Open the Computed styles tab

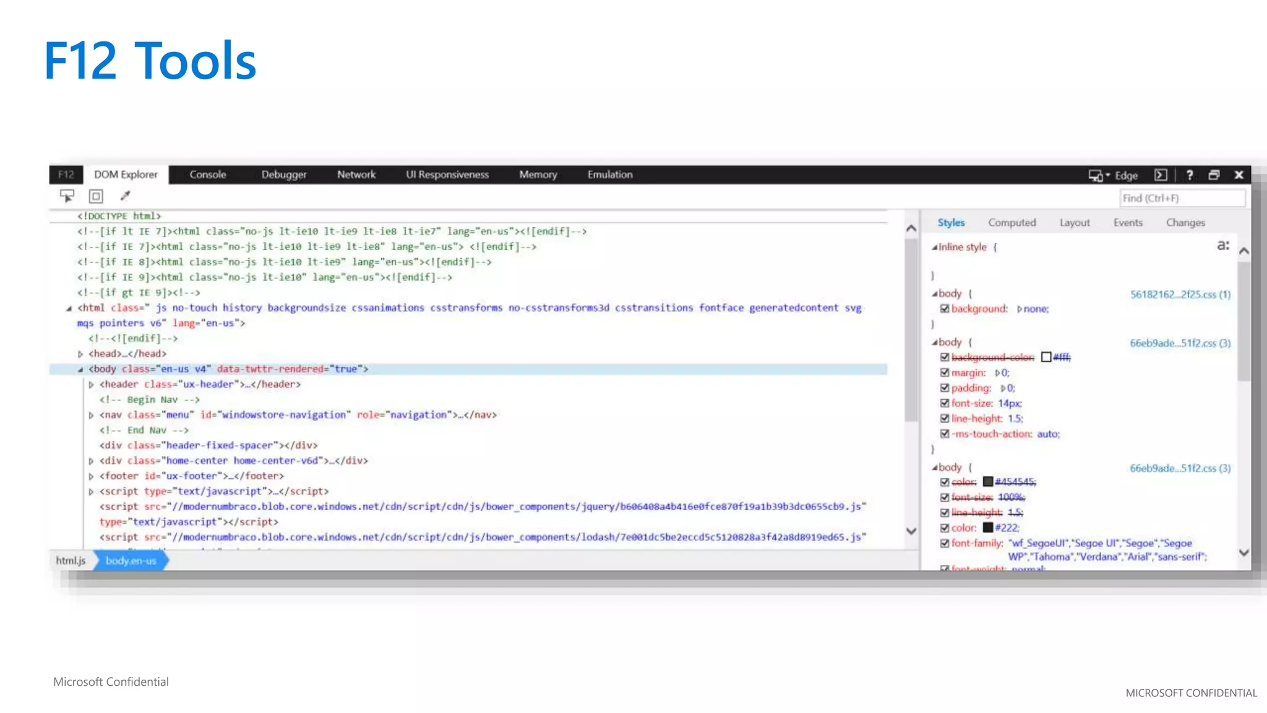pos(1011,223)
